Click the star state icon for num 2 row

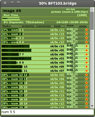[87, 34]
